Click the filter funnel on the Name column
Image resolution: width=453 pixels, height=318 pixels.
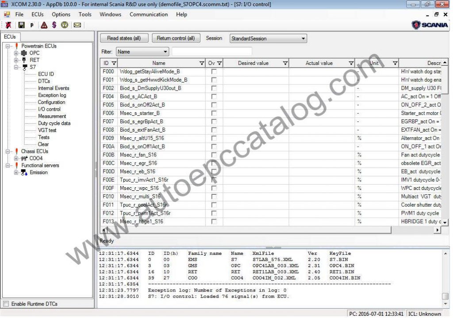point(202,63)
